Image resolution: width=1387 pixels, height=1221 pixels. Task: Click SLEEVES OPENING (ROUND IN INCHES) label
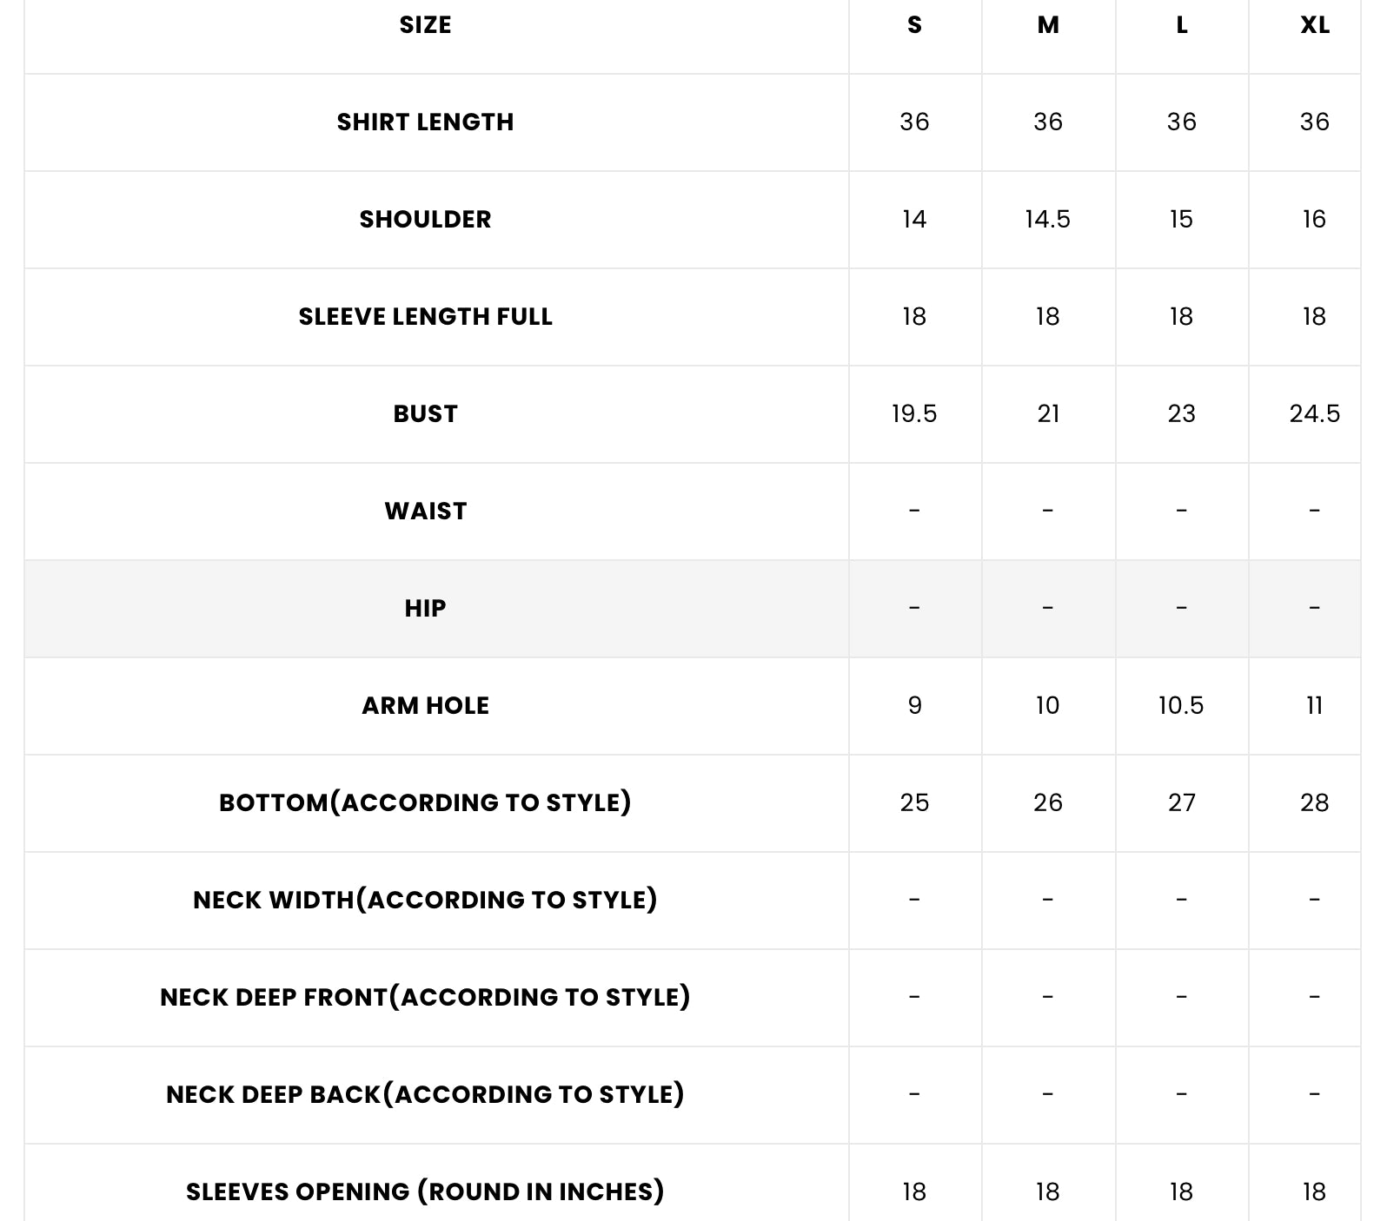point(425,1191)
